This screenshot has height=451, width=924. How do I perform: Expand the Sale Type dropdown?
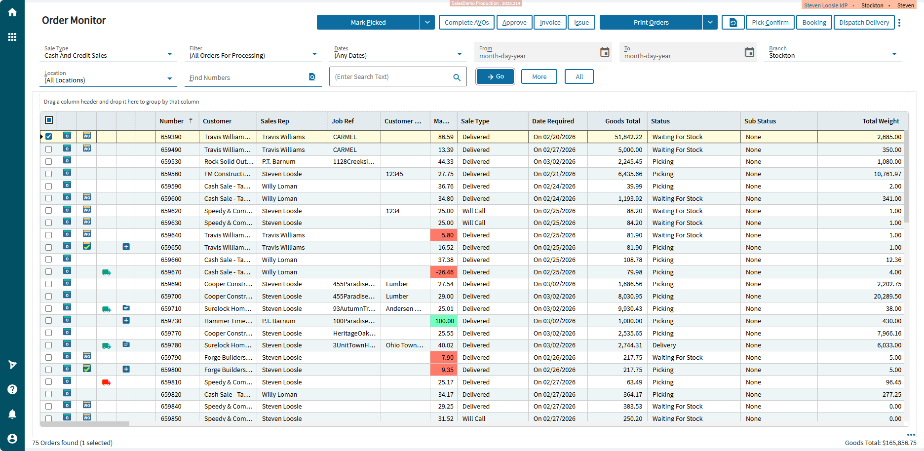pos(169,54)
